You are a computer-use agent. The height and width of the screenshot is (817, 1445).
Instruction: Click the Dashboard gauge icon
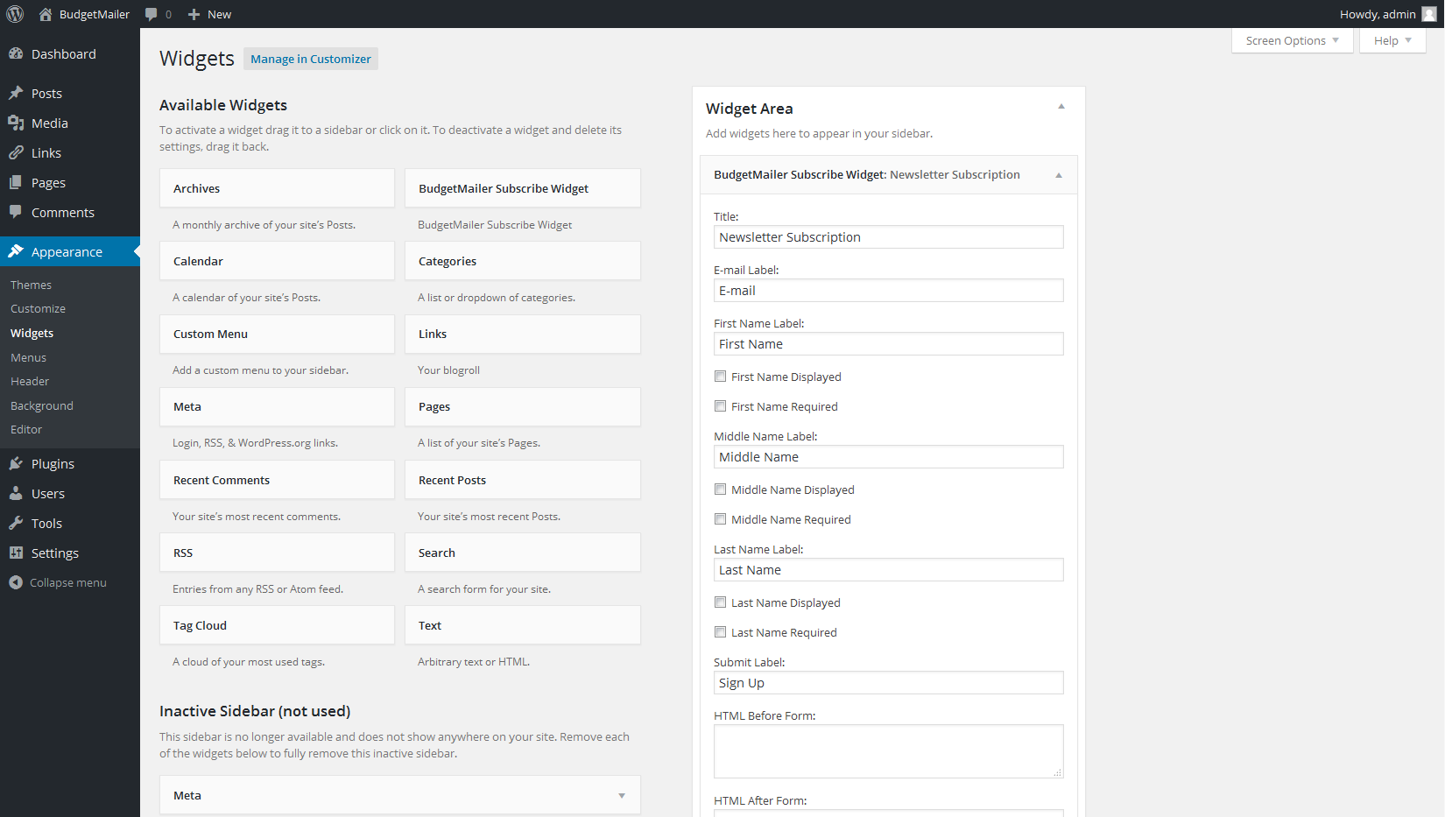coord(16,53)
